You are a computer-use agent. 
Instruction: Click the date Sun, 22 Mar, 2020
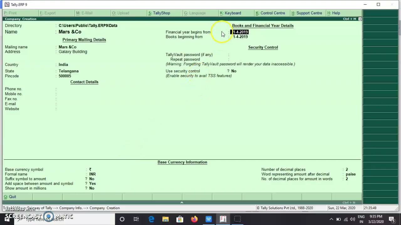(342, 208)
